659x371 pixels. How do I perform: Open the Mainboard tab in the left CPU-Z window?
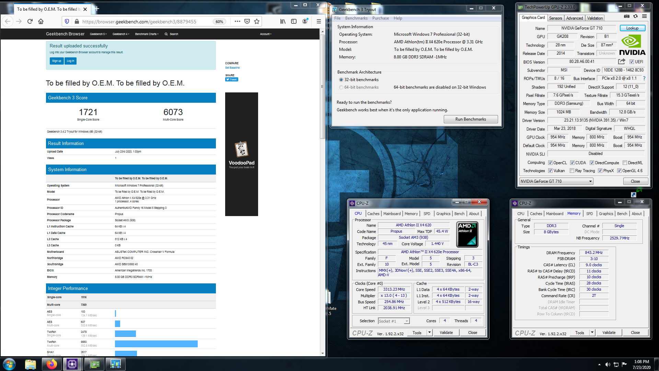[x=392, y=214]
